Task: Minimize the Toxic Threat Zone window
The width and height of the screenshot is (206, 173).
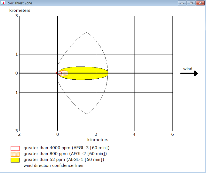Action: click(182, 3)
